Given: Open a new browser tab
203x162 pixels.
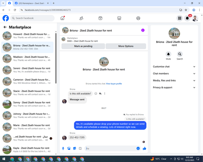Looking at the screenshot, I should tap(54, 3).
